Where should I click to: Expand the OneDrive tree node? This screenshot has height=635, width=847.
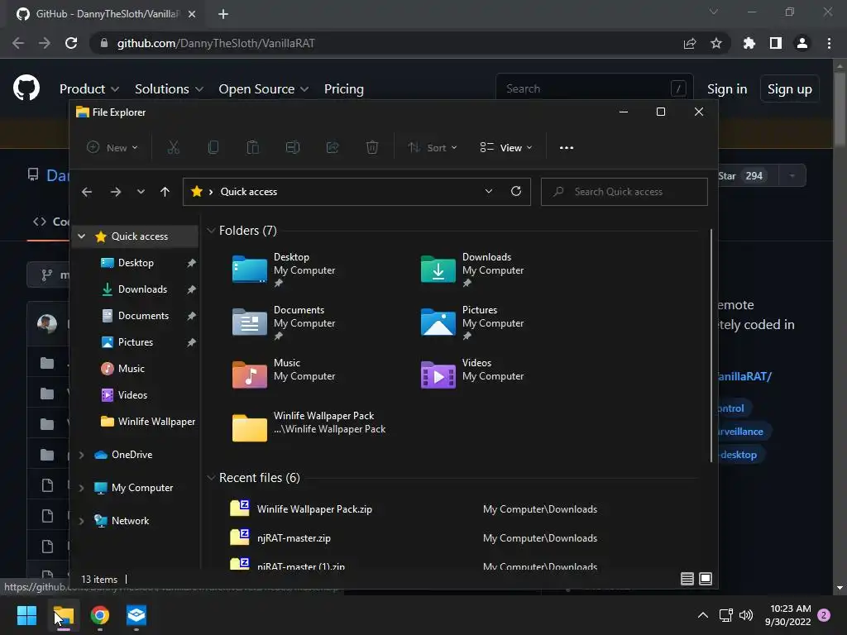[x=82, y=455]
